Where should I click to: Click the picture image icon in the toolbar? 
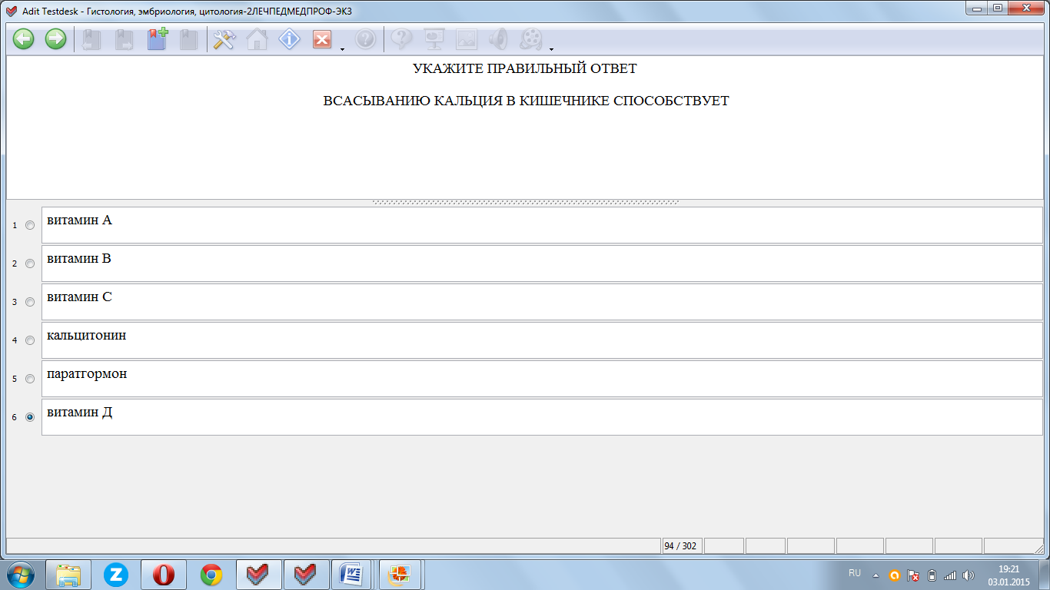467,39
